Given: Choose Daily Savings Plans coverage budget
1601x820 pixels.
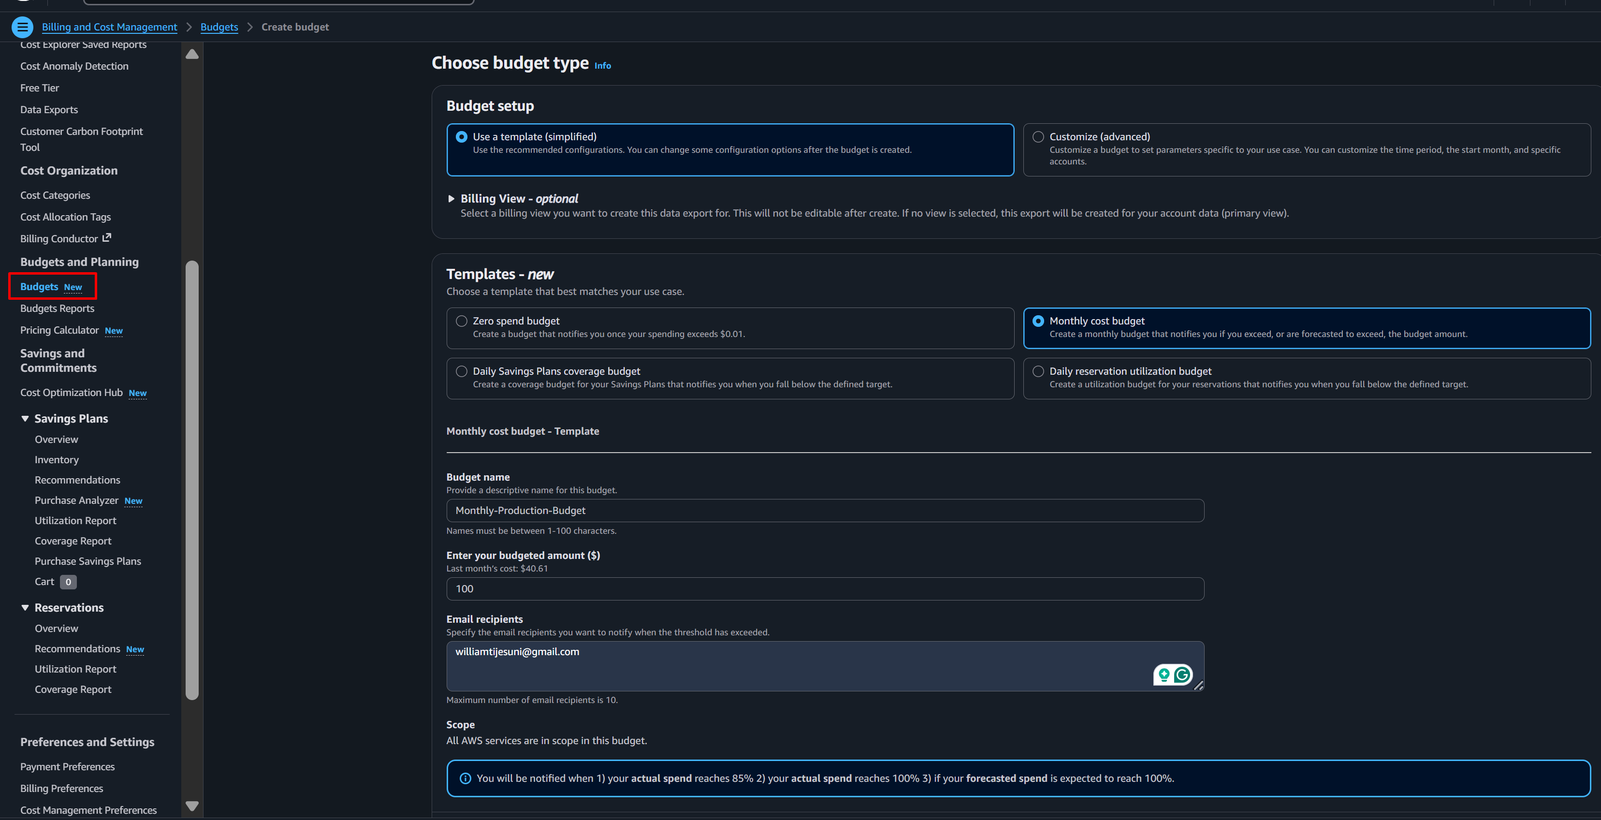Looking at the screenshot, I should pyautogui.click(x=461, y=371).
